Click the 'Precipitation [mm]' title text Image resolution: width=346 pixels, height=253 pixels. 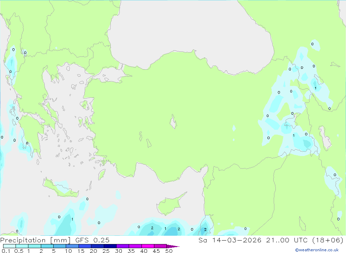click(36, 240)
